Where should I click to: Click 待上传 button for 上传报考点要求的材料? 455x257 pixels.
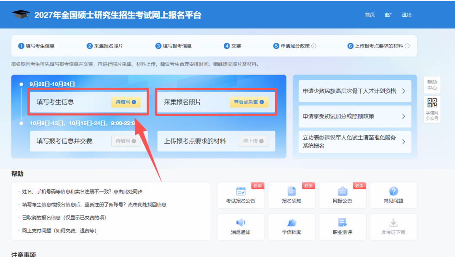click(x=253, y=141)
